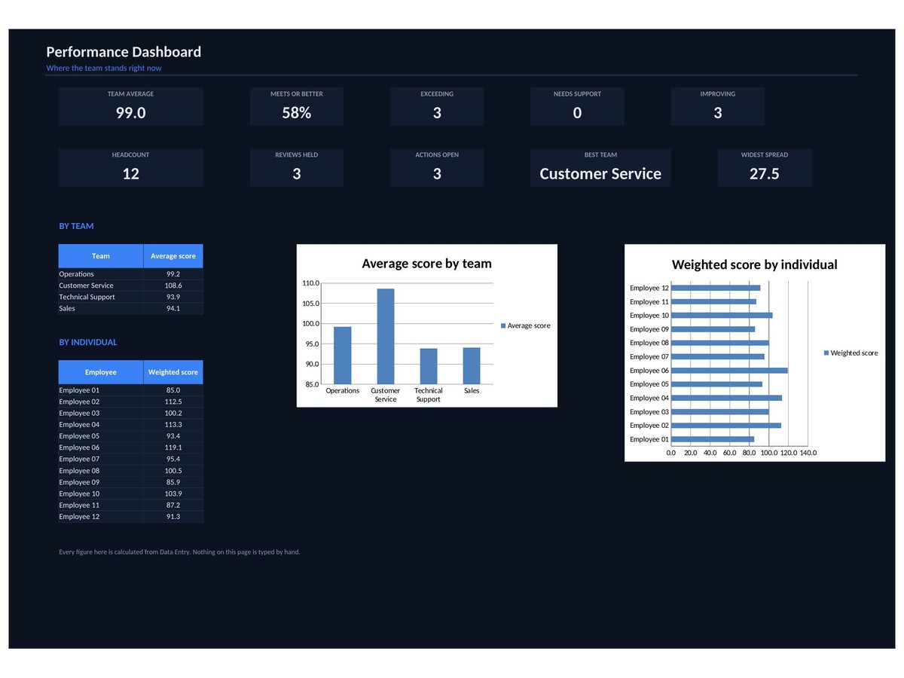Click the Performance Dashboard heading
Image resolution: width=904 pixels, height=678 pixels.
124,52
